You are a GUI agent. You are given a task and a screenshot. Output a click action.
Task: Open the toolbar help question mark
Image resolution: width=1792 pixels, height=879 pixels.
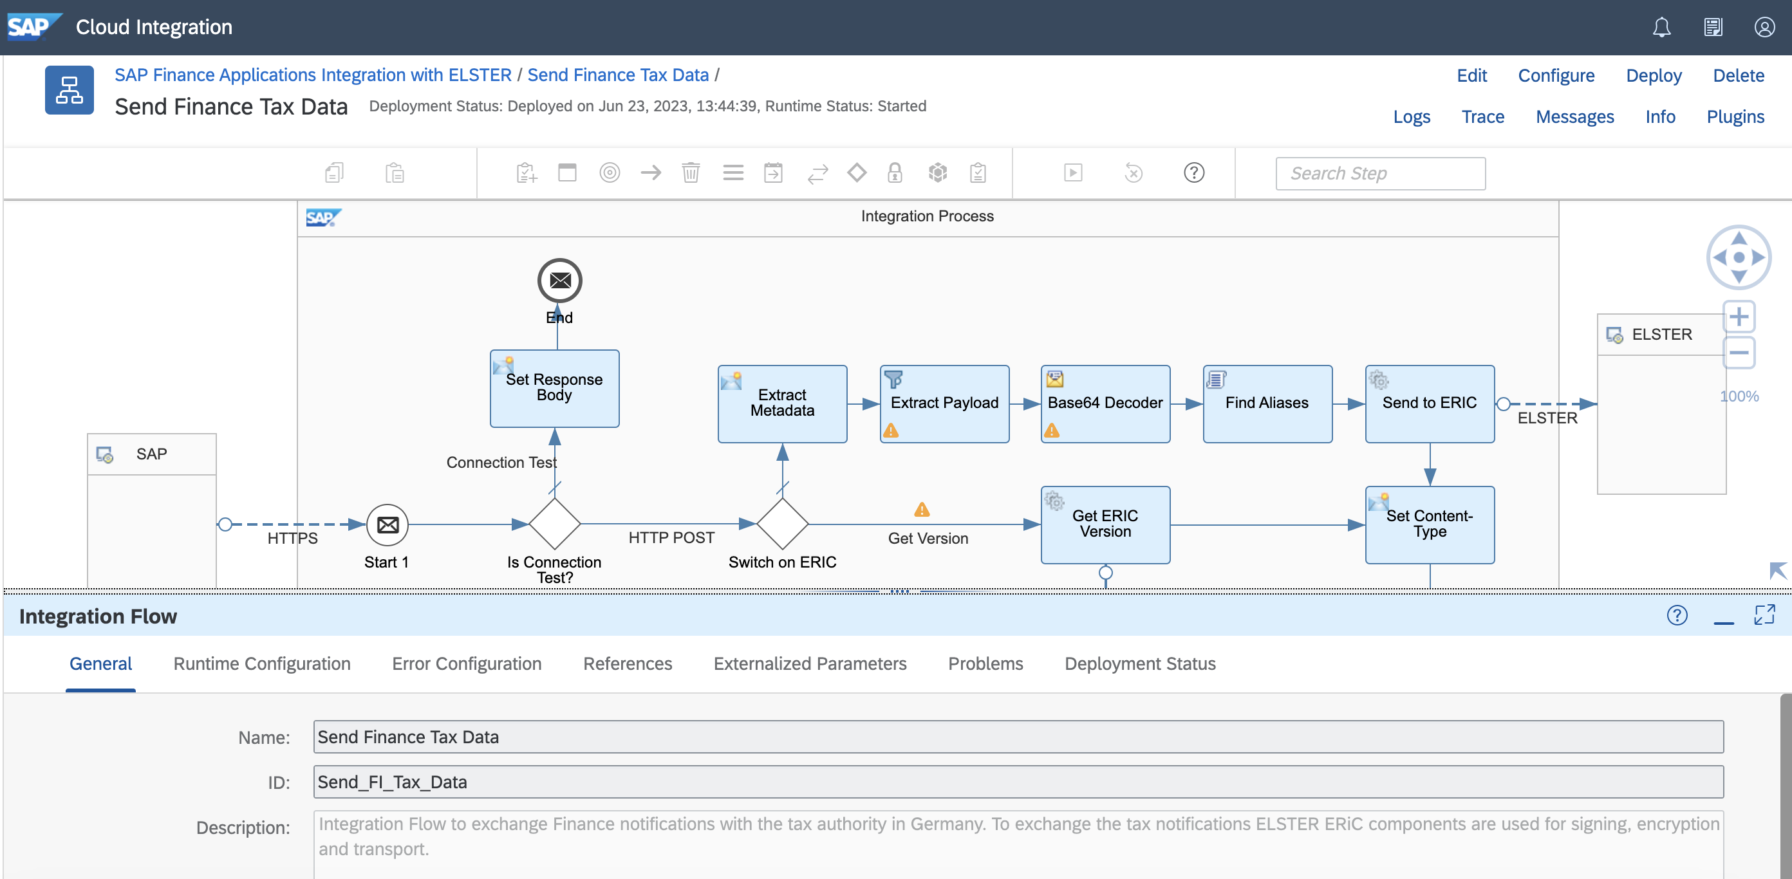(1194, 172)
